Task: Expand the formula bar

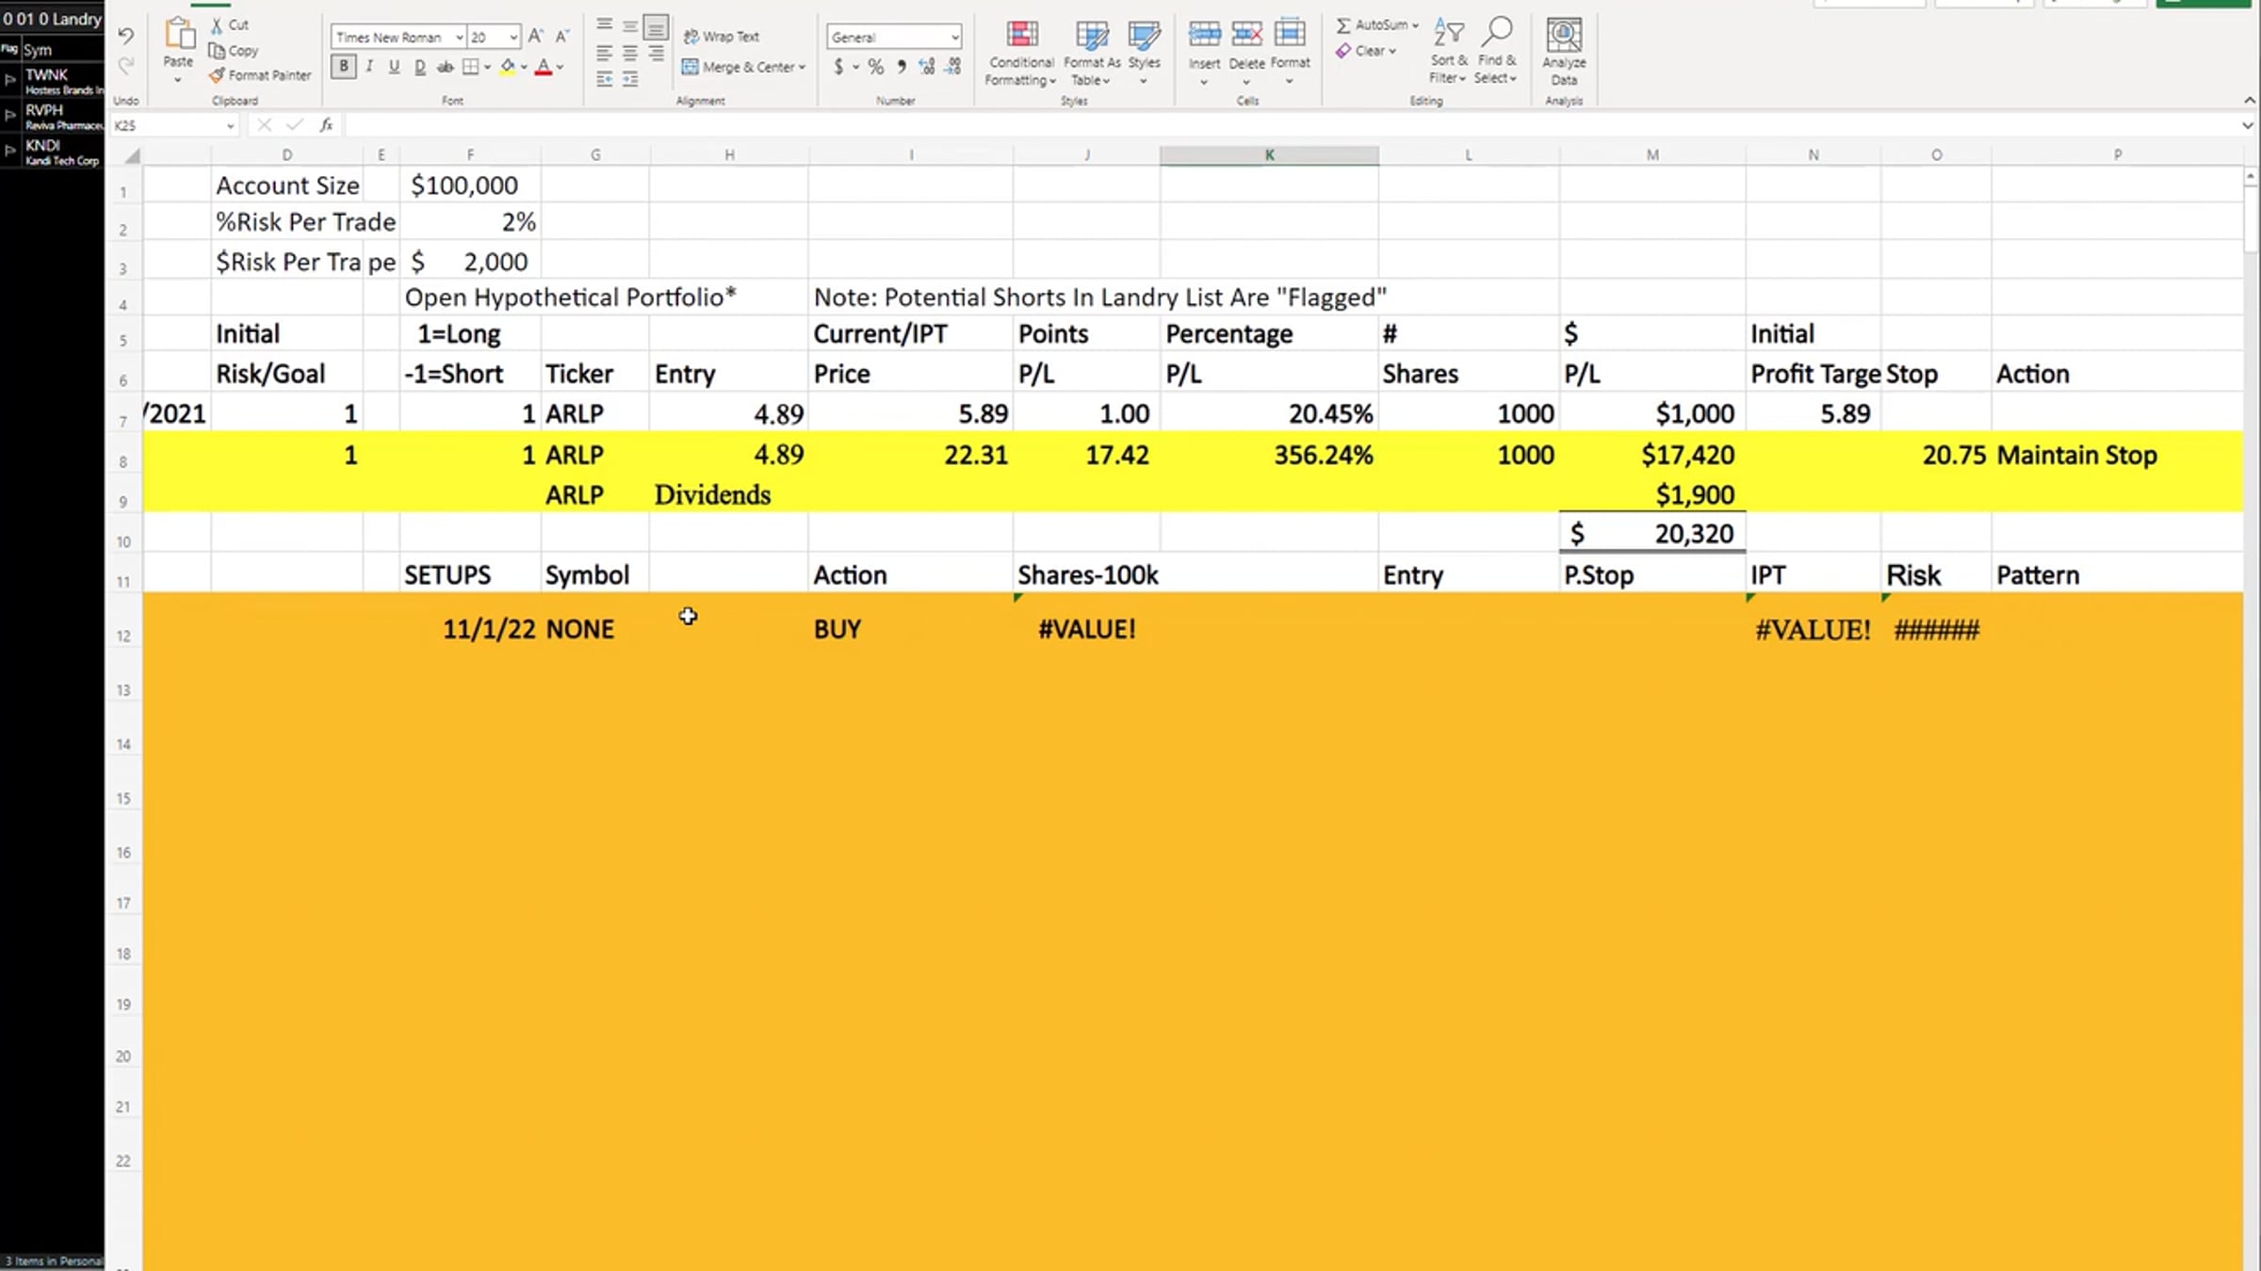Action: coord(2248,125)
